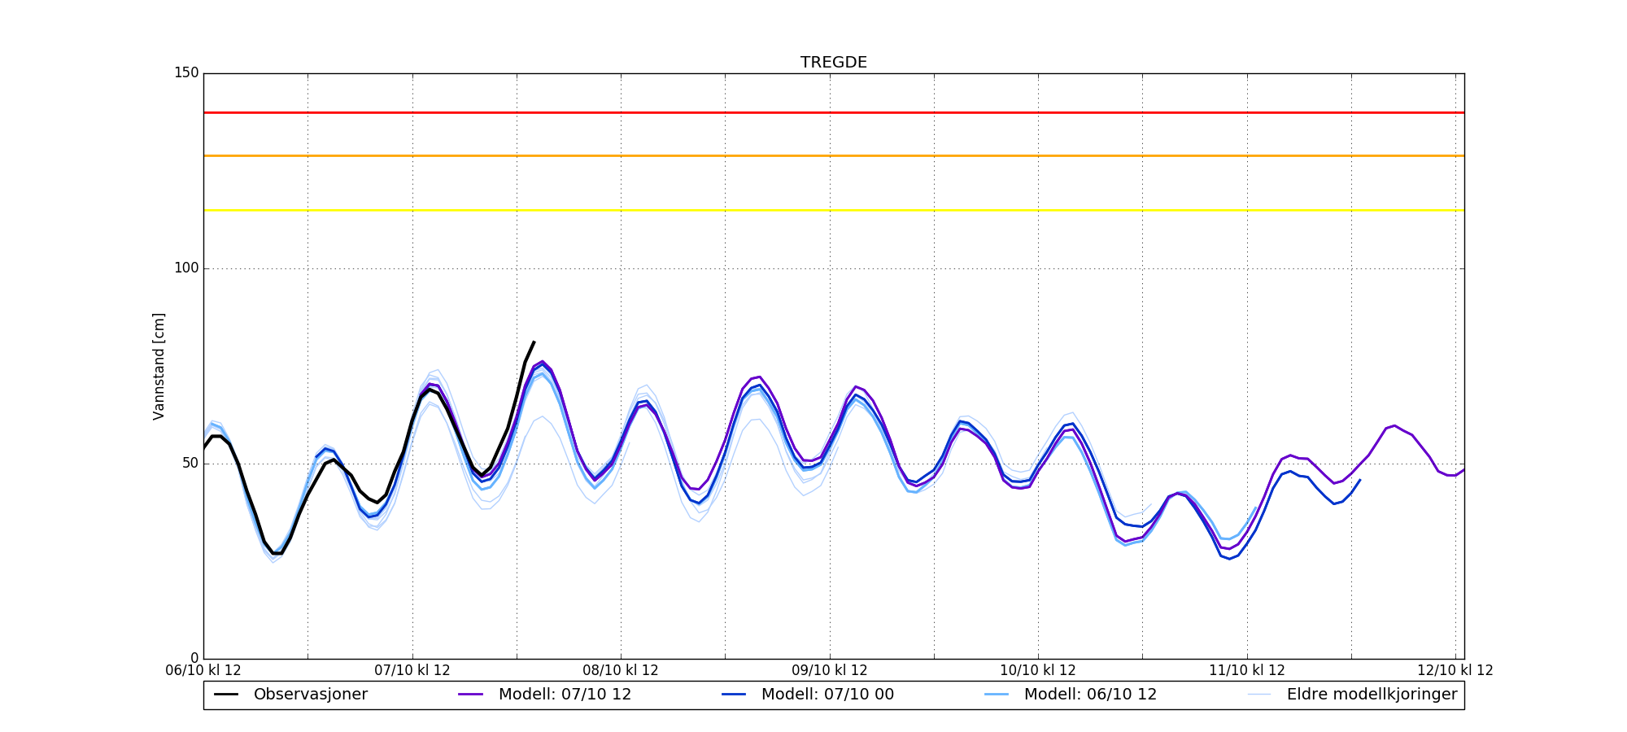Image resolution: width=1627 pixels, height=732 pixels.
Task: Click the x-axis label 07/10 kl 12
Action: [412, 670]
